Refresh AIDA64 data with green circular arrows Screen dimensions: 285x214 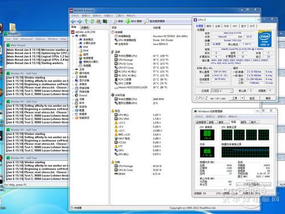(92, 21)
